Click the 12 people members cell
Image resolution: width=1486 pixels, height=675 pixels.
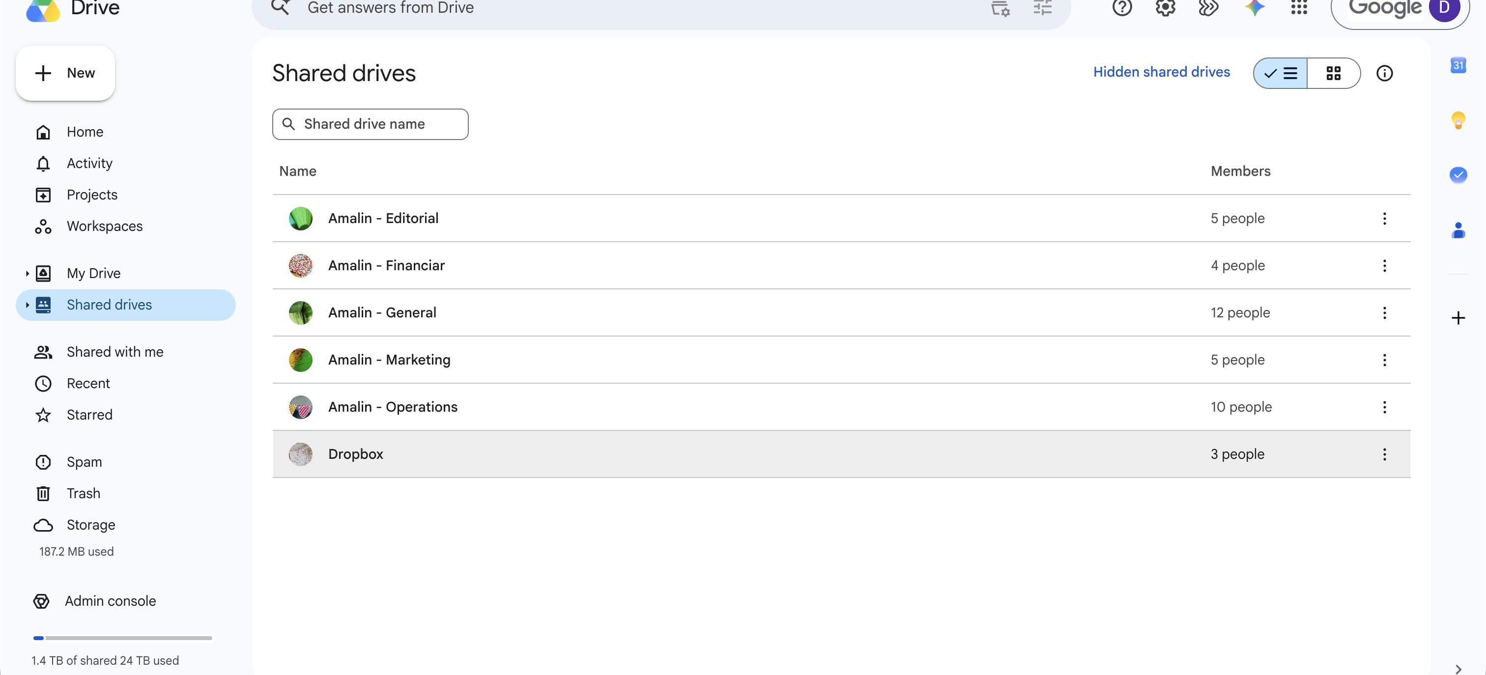(1240, 313)
